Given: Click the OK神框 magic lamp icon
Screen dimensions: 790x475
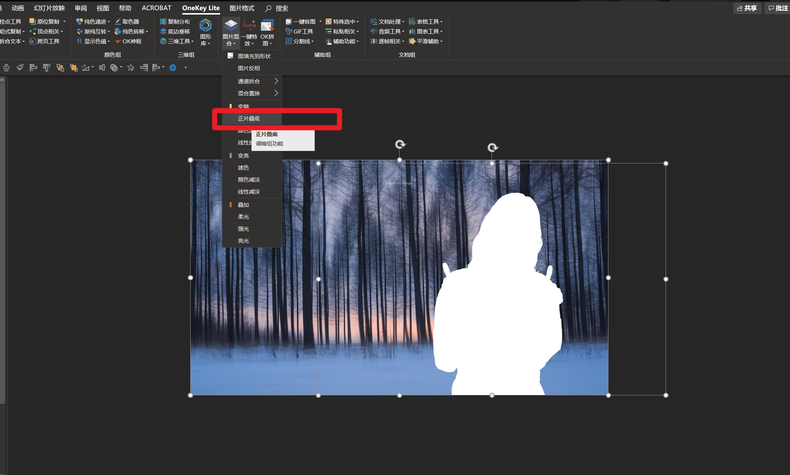Looking at the screenshot, I should 128,41.
